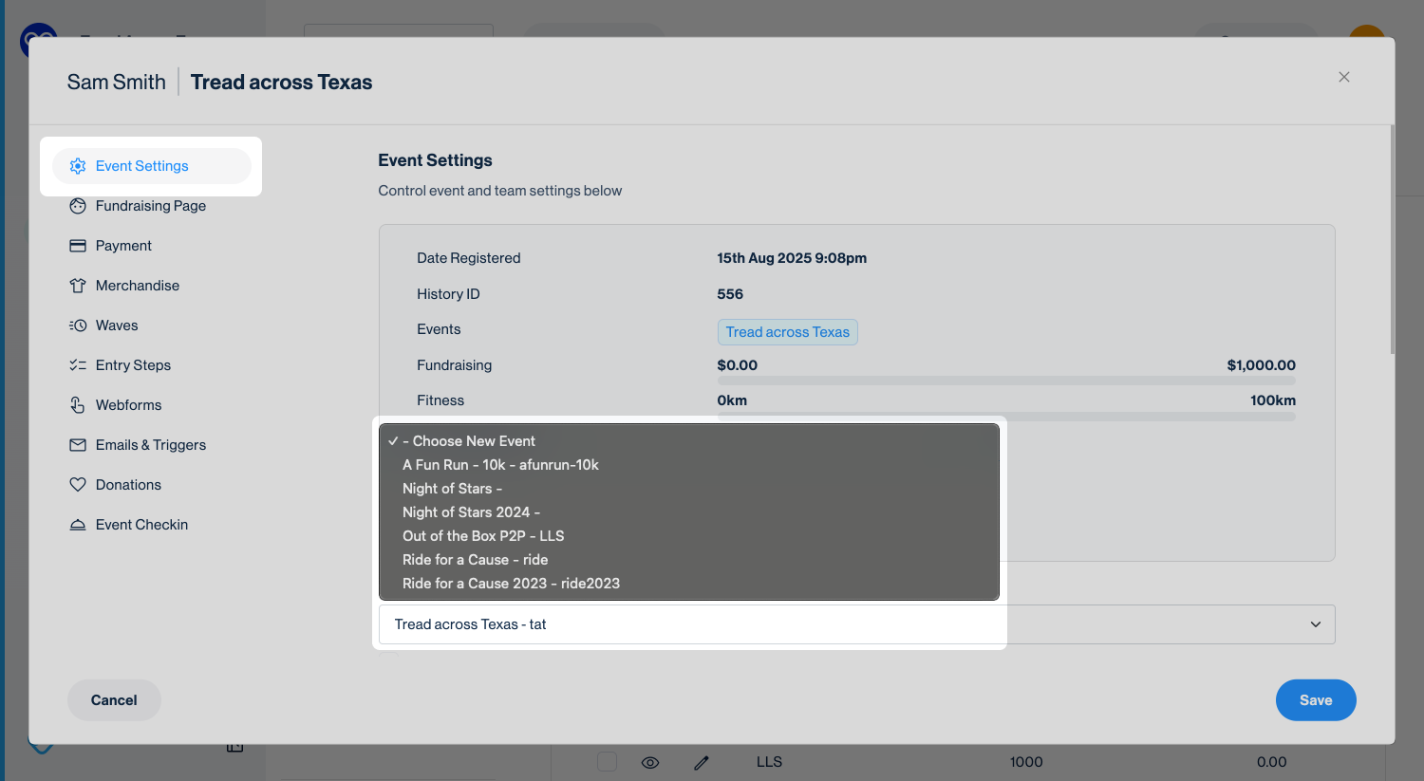This screenshot has height=781, width=1424.
Task: Click the Cancel button
Action: point(114,700)
